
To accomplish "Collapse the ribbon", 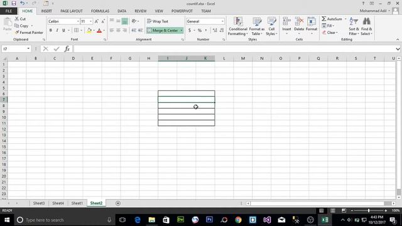I will (398, 40).
